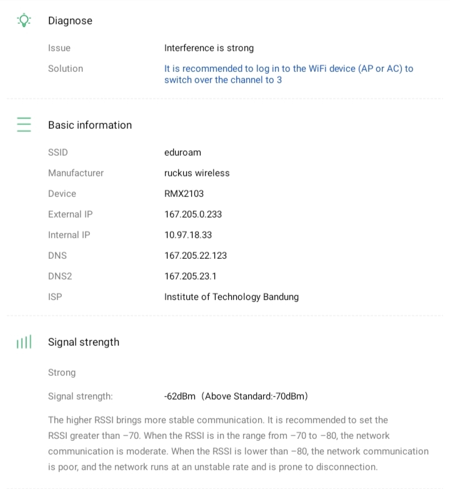This screenshot has height=489, width=450.
Task: Click the Basic information list icon
Action: coord(24,124)
